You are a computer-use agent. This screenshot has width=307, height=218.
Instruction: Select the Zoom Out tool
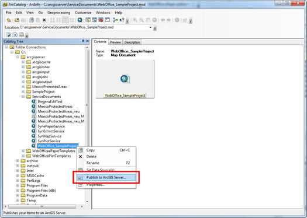tap(142, 20)
